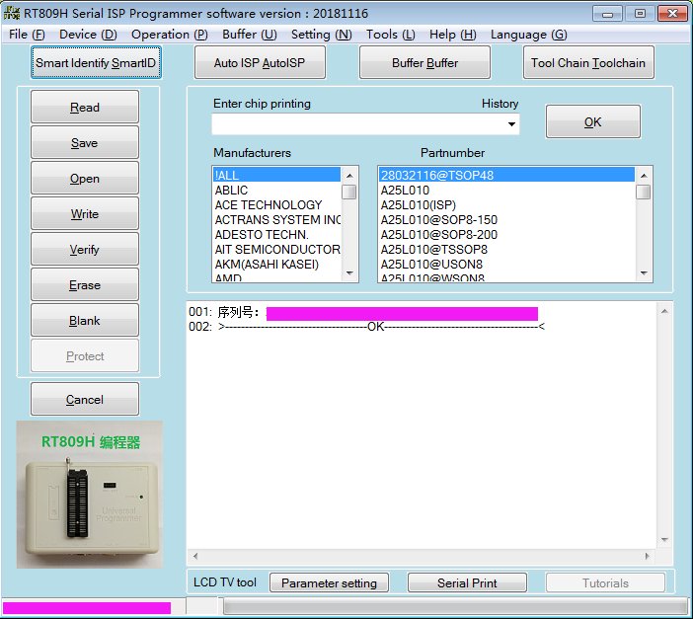Click the Blank check button

pyautogui.click(x=85, y=320)
